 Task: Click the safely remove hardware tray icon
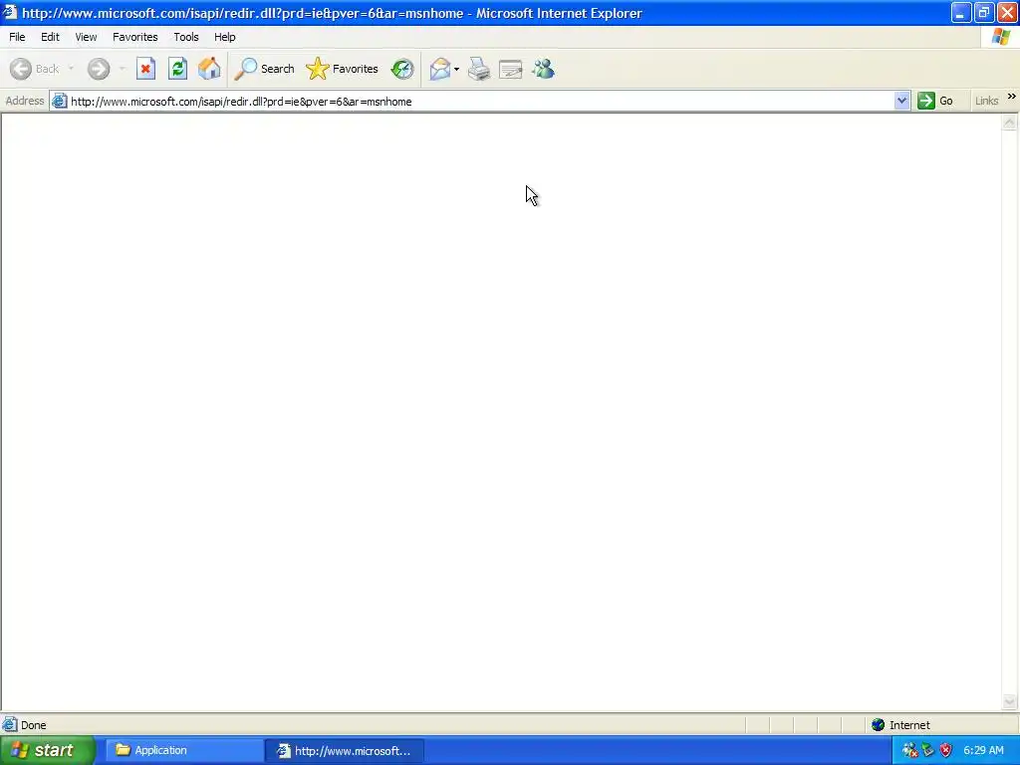pos(928,750)
